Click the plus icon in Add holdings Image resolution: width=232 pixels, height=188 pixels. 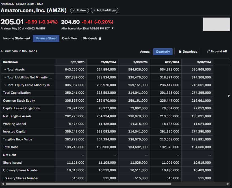pyautogui.click(x=94, y=10)
